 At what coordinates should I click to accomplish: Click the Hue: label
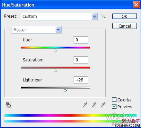pyautogui.click(x=27, y=40)
